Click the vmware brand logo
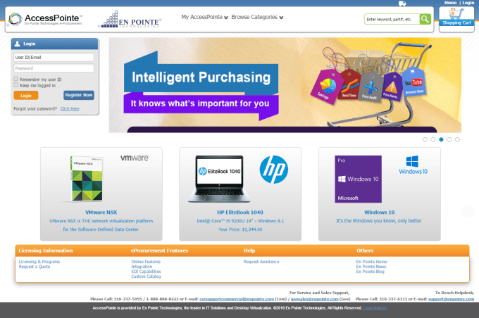The width and height of the screenshot is (479, 318). pyautogui.click(x=134, y=158)
